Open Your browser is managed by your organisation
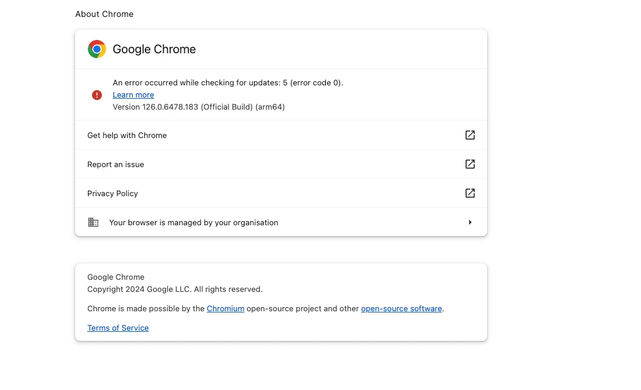 (281, 222)
